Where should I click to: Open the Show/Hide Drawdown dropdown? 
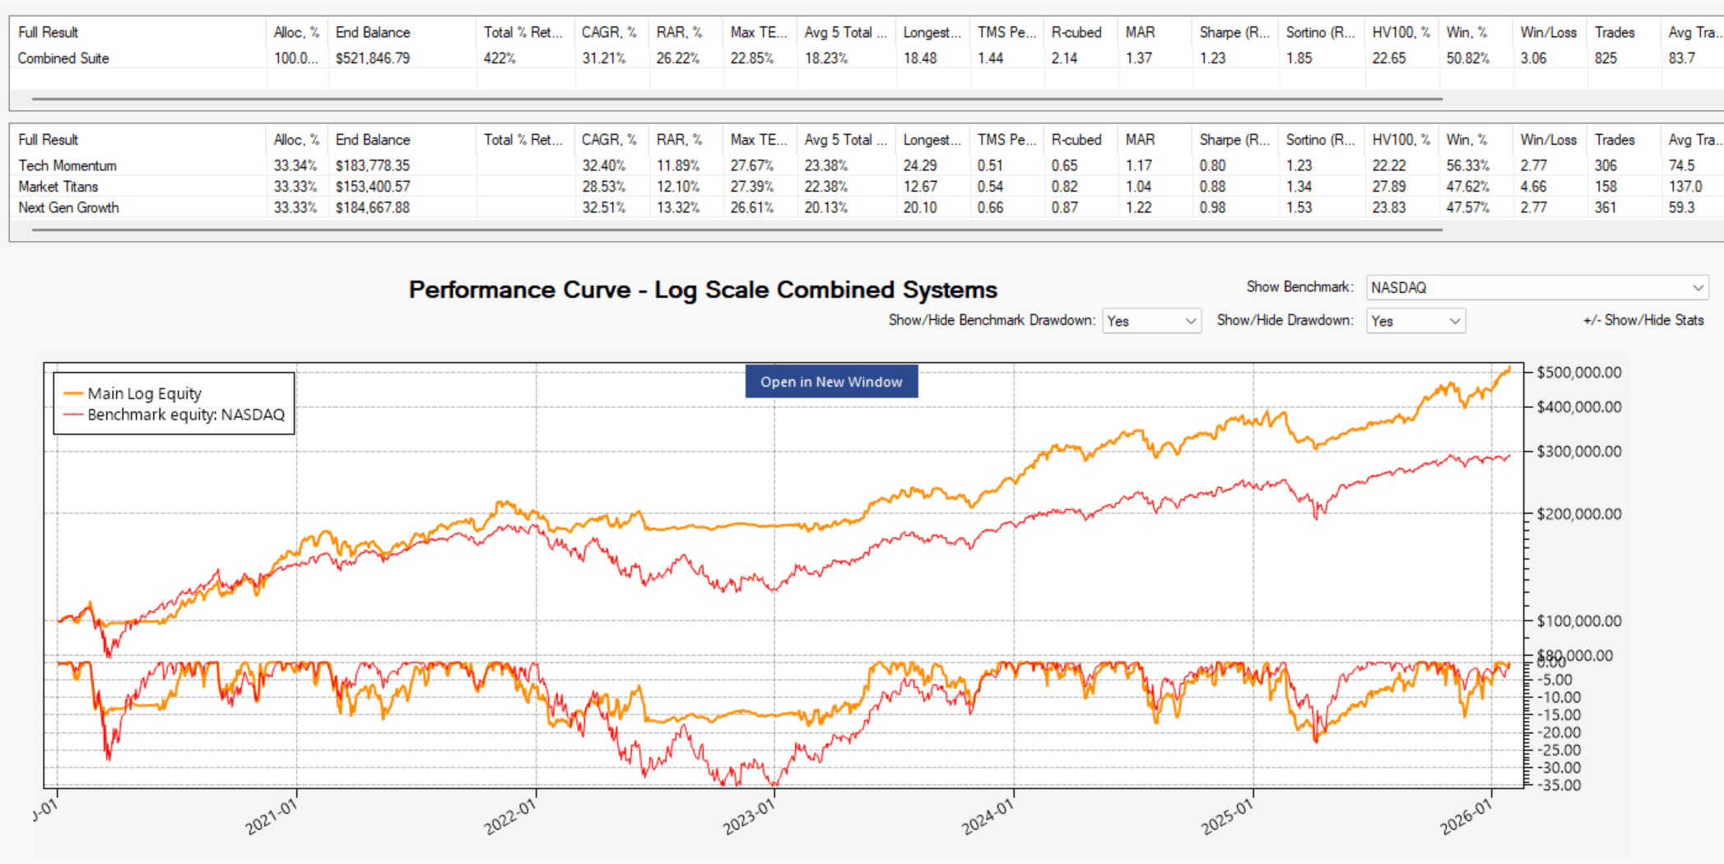click(x=1415, y=321)
